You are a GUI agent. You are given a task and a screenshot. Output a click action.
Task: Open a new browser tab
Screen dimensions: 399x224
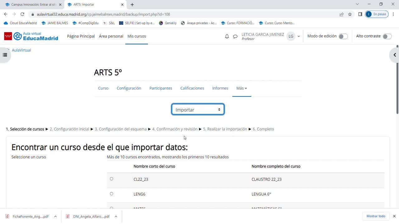tap(132, 5)
